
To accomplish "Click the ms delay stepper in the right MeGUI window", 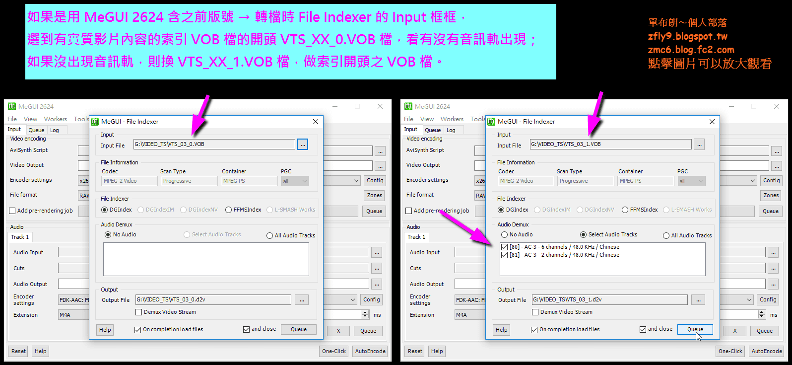I will (762, 315).
